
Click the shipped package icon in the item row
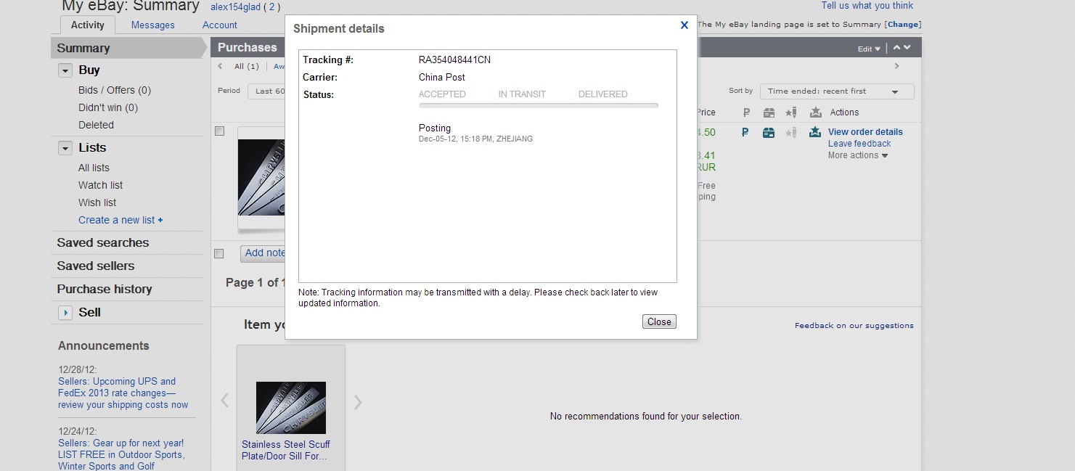769,132
